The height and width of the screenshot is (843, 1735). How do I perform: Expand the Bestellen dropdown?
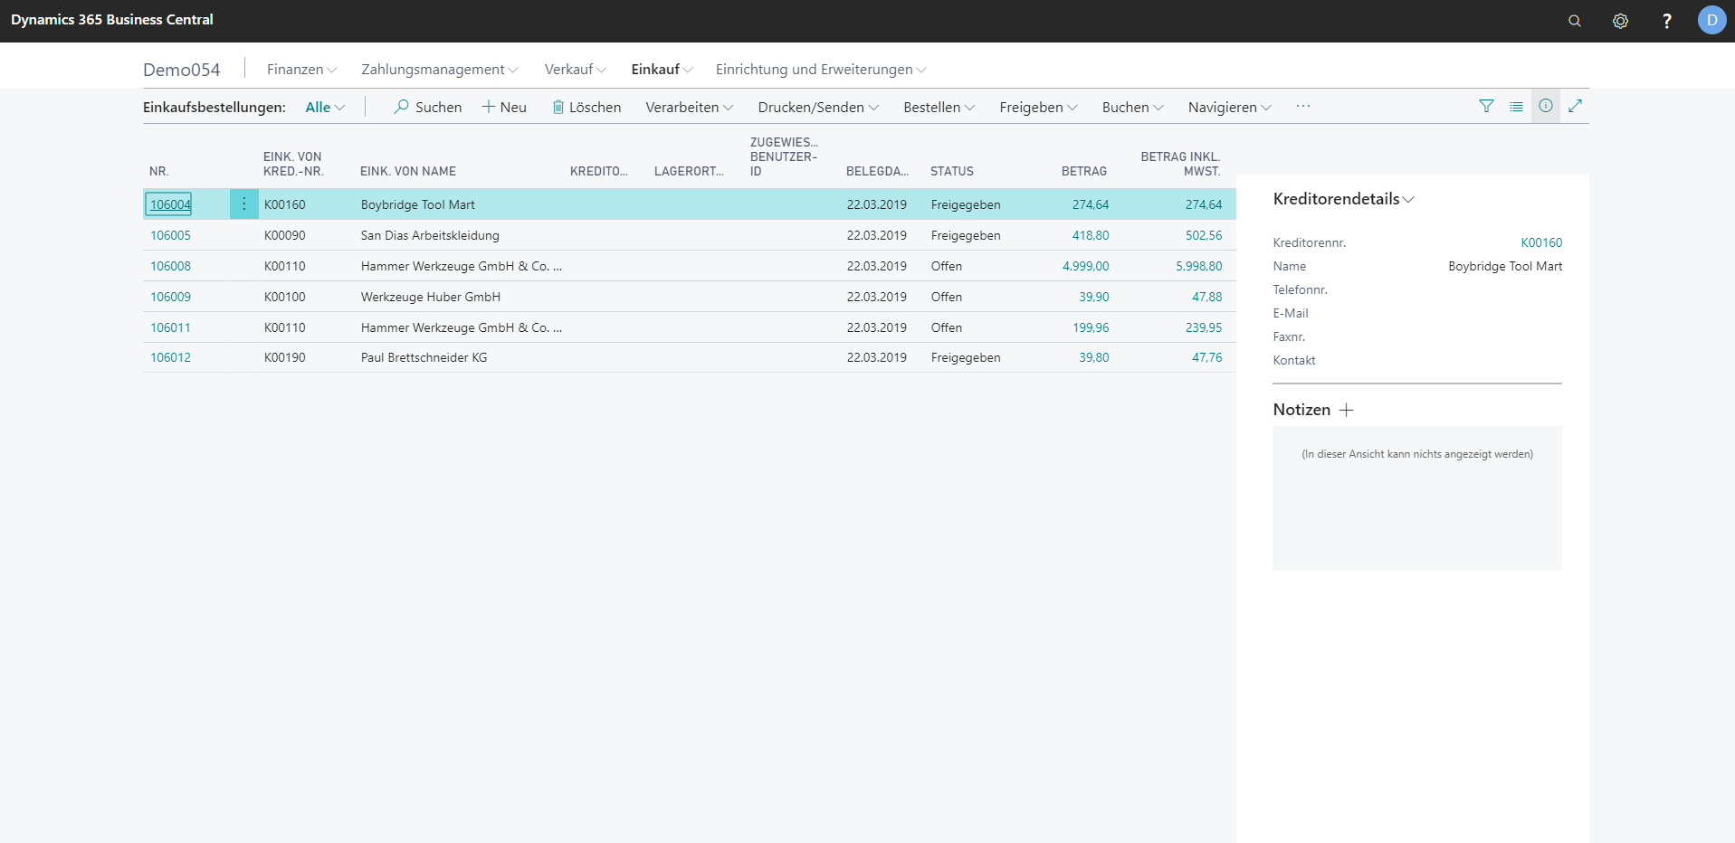(x=939, y=107)
